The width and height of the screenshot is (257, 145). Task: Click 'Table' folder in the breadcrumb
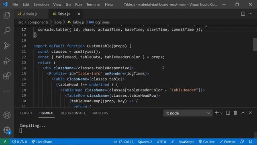[x=57, y=22]
